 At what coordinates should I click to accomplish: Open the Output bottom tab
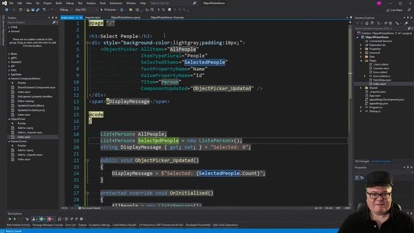82,225
